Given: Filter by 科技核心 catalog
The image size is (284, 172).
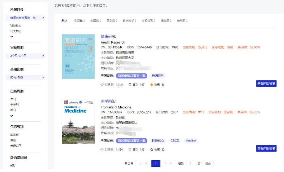Looking at the screenshot, I should [16, 26].
